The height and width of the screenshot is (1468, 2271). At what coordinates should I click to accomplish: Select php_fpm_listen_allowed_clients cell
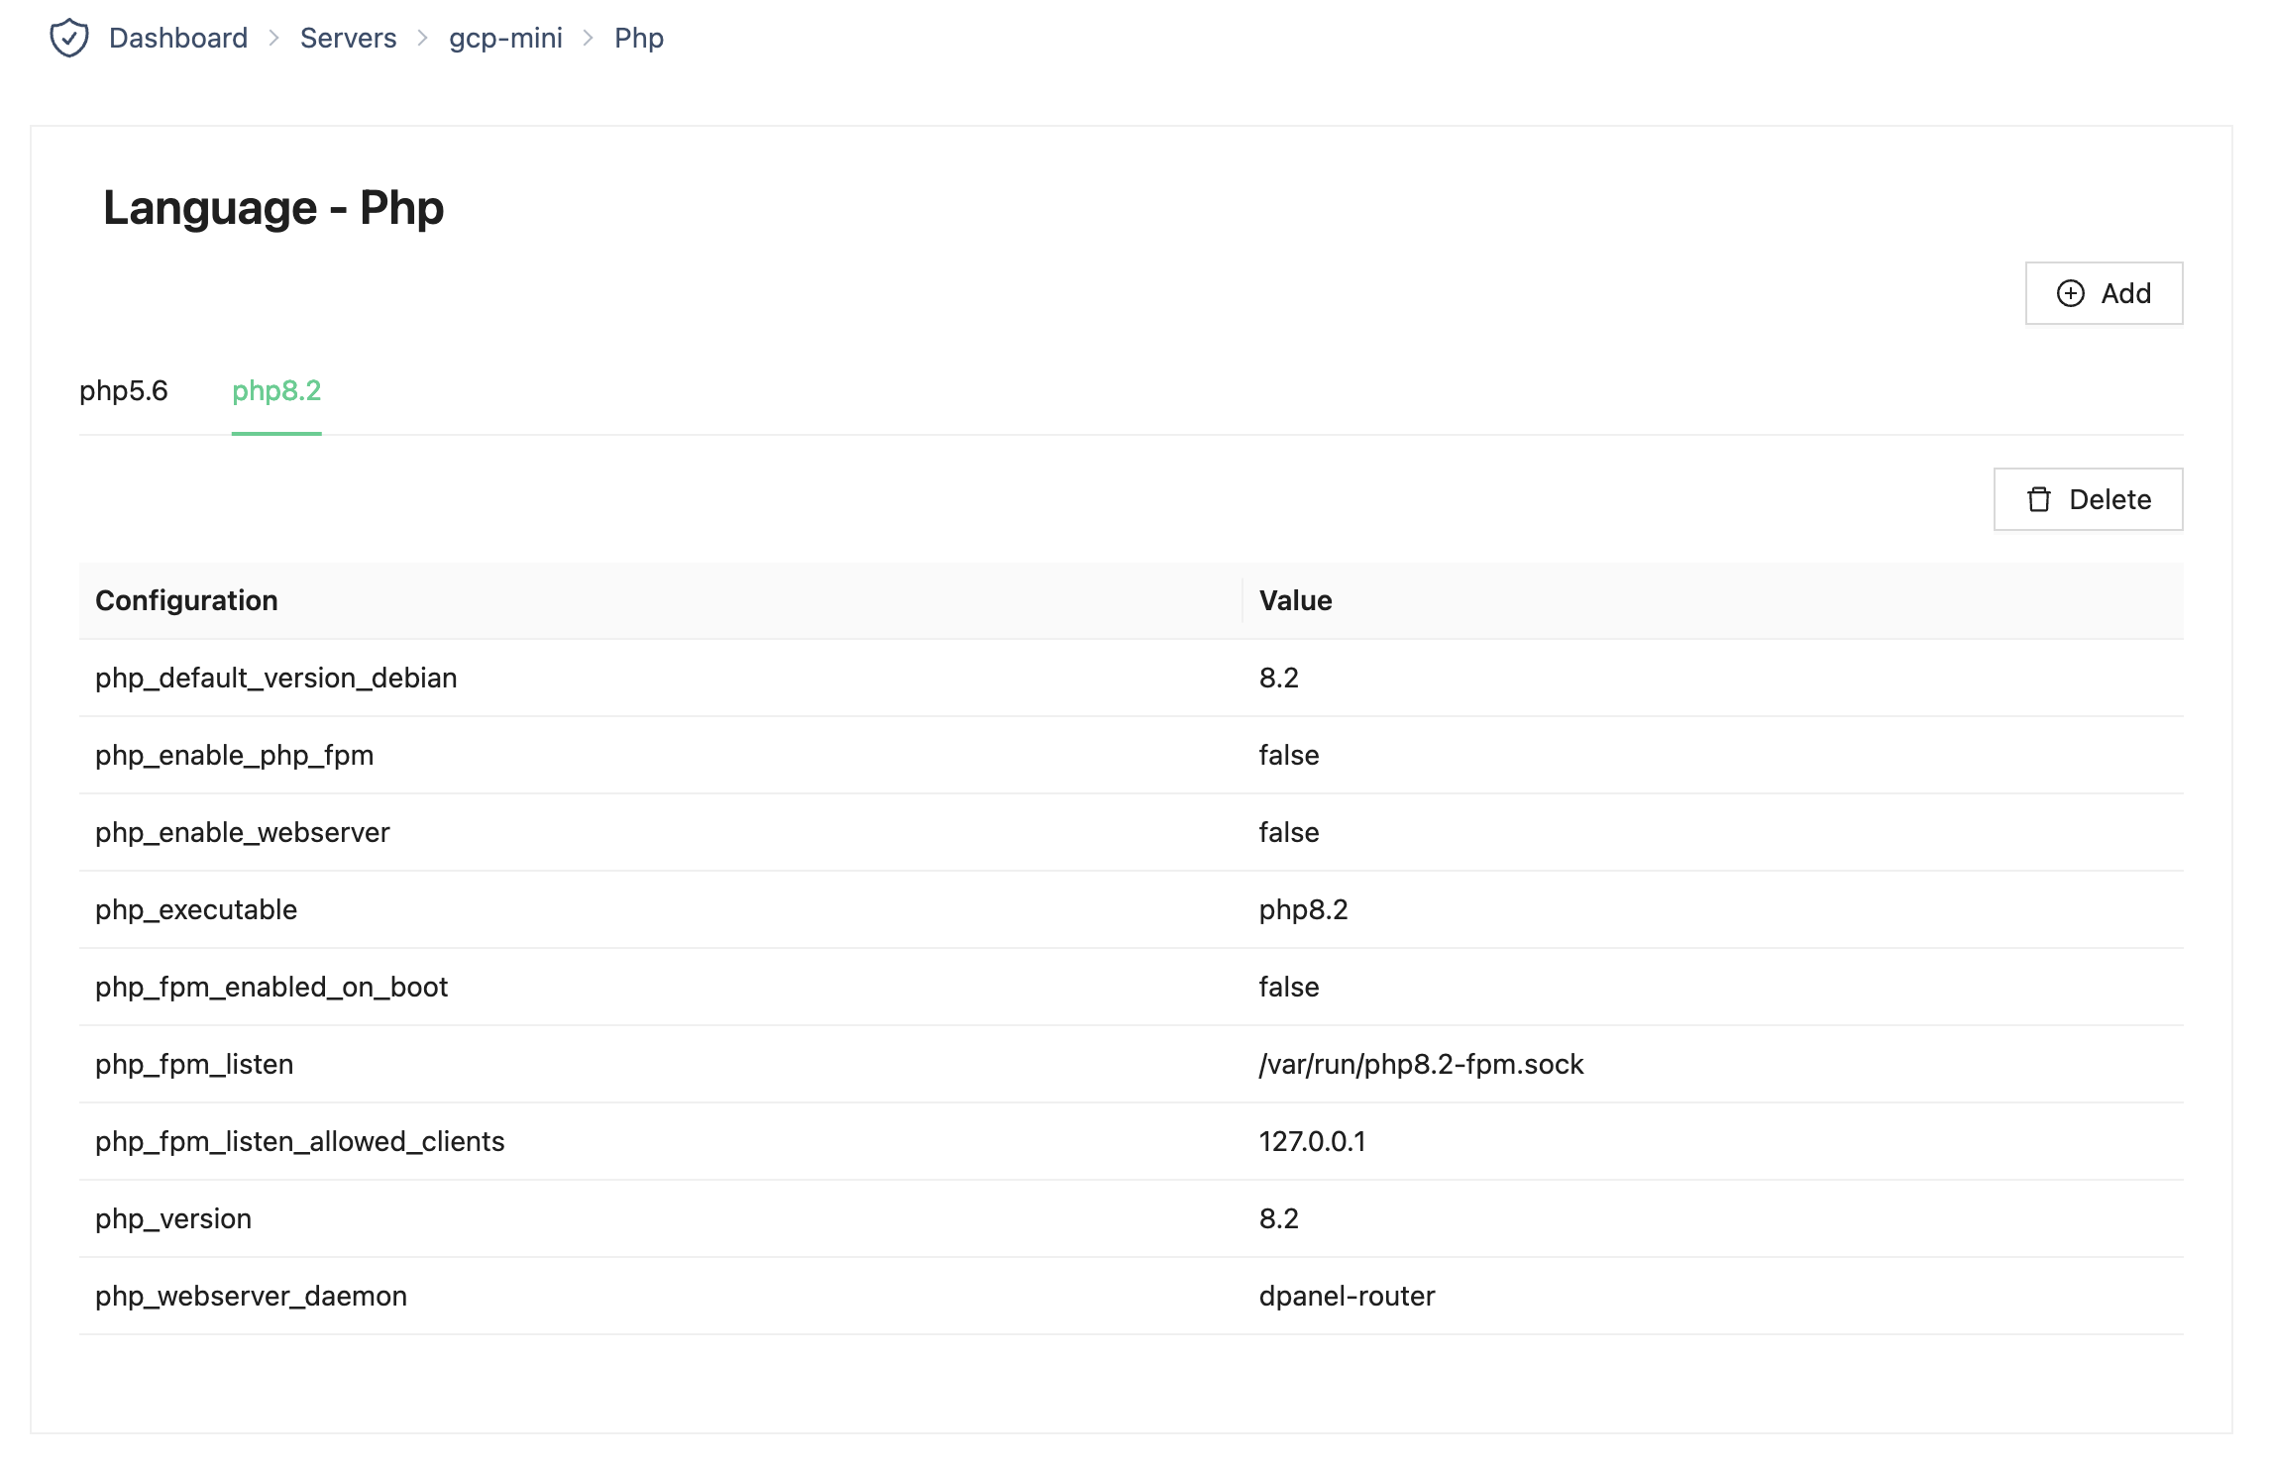tap(660, 1141)
